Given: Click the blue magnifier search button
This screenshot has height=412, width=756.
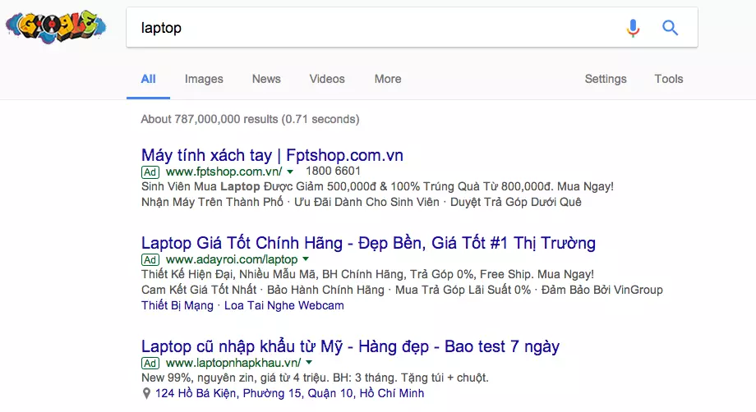Looking at the screenshot, I should 670,28.
